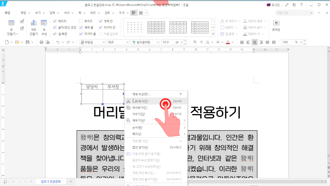
Task: Toggle 셀 배경 checkbox
Action: pyautogui.click(x=55, y=34)
